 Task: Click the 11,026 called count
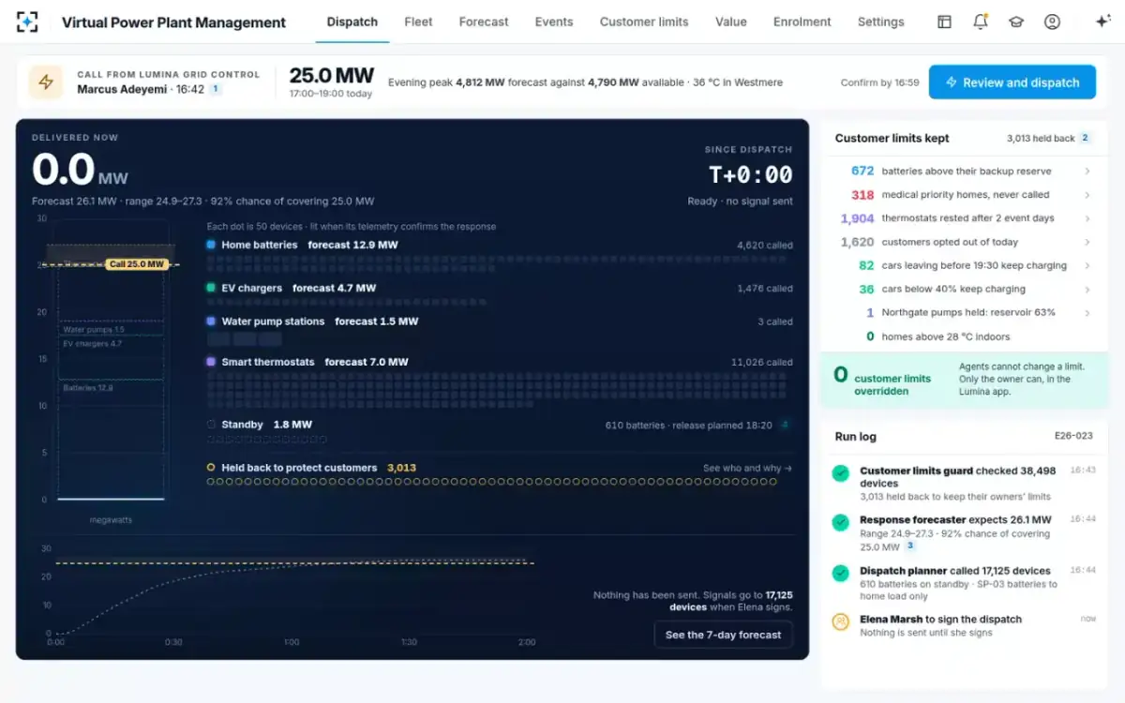pyautogui.click(x=762, y=363)
